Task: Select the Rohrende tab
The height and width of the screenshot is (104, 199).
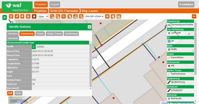Action: pos(13,38)
